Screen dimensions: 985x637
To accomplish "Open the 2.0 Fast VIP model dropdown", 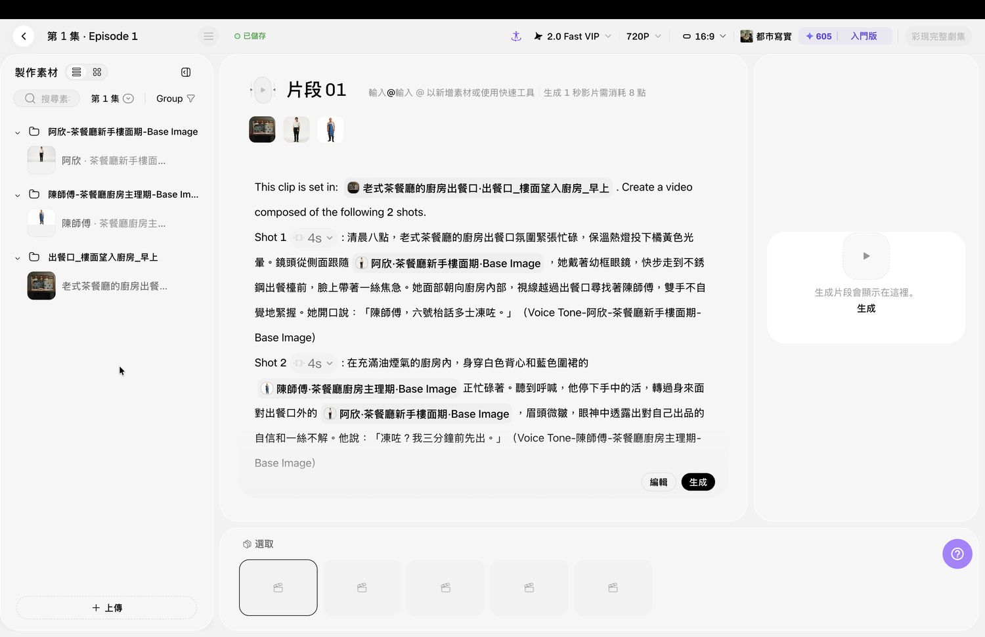I will pyautogui.click(x=573, y=36).
